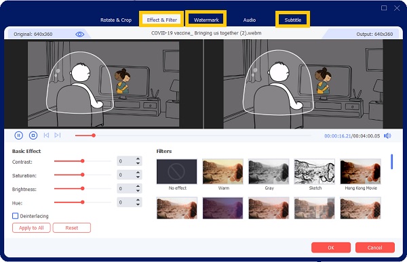Screen dimensions: 407x262
Task: Increase the Contrast value with up arrow
Action: [138, 159]
